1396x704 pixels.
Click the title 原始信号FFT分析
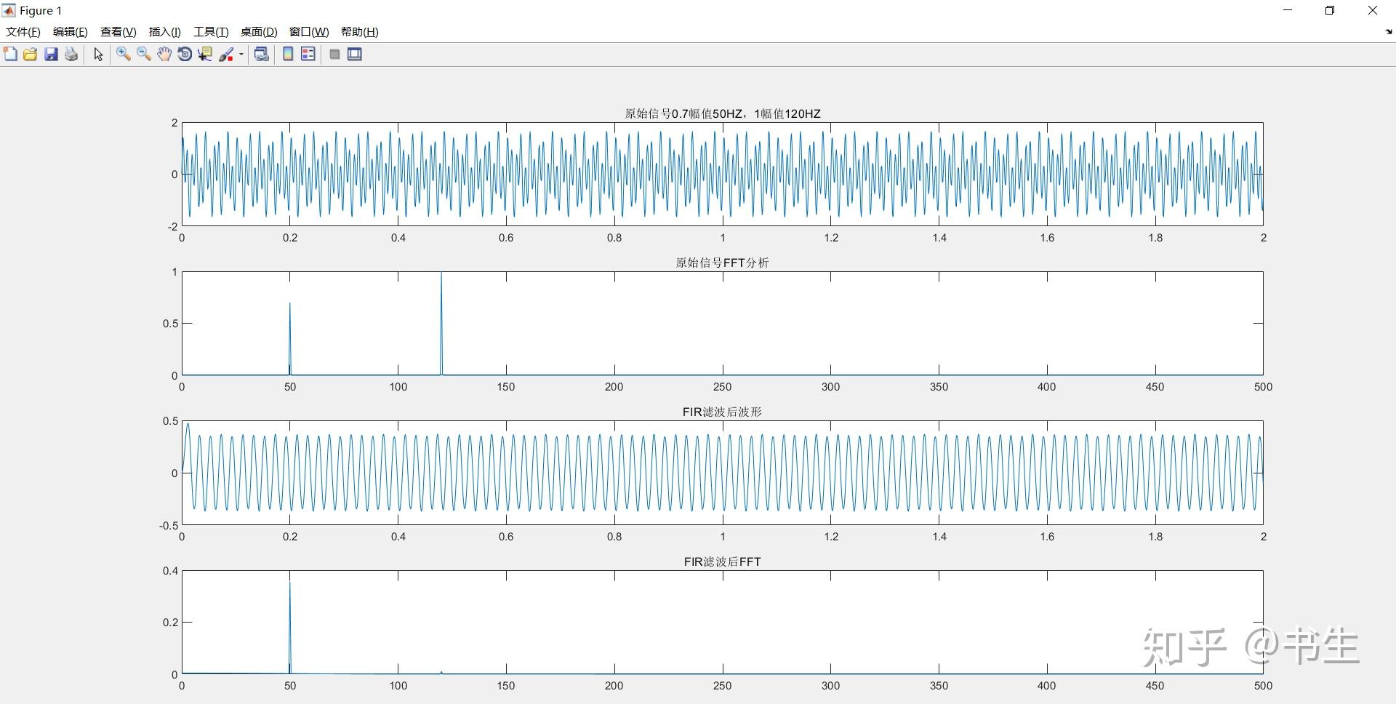pyautogui.click(x=723, y=263)
